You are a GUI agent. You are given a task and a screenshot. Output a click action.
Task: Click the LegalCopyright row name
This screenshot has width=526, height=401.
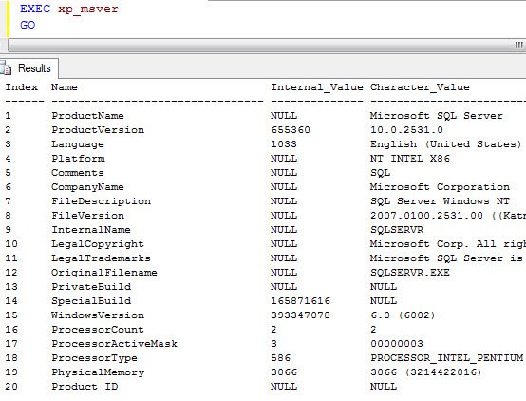tap(98, 244)
